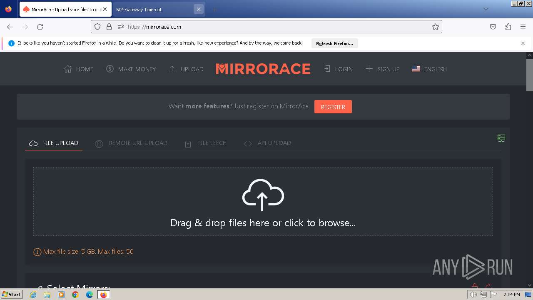Open the Windows Start menu

[11, 295]
